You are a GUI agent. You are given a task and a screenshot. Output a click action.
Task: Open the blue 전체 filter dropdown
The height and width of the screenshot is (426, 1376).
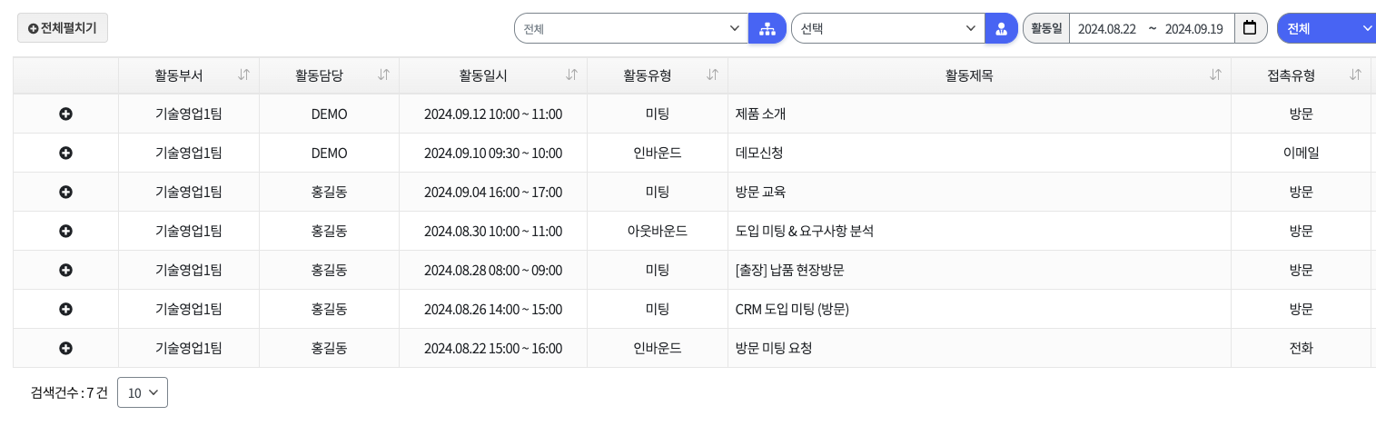(1326, 28)
